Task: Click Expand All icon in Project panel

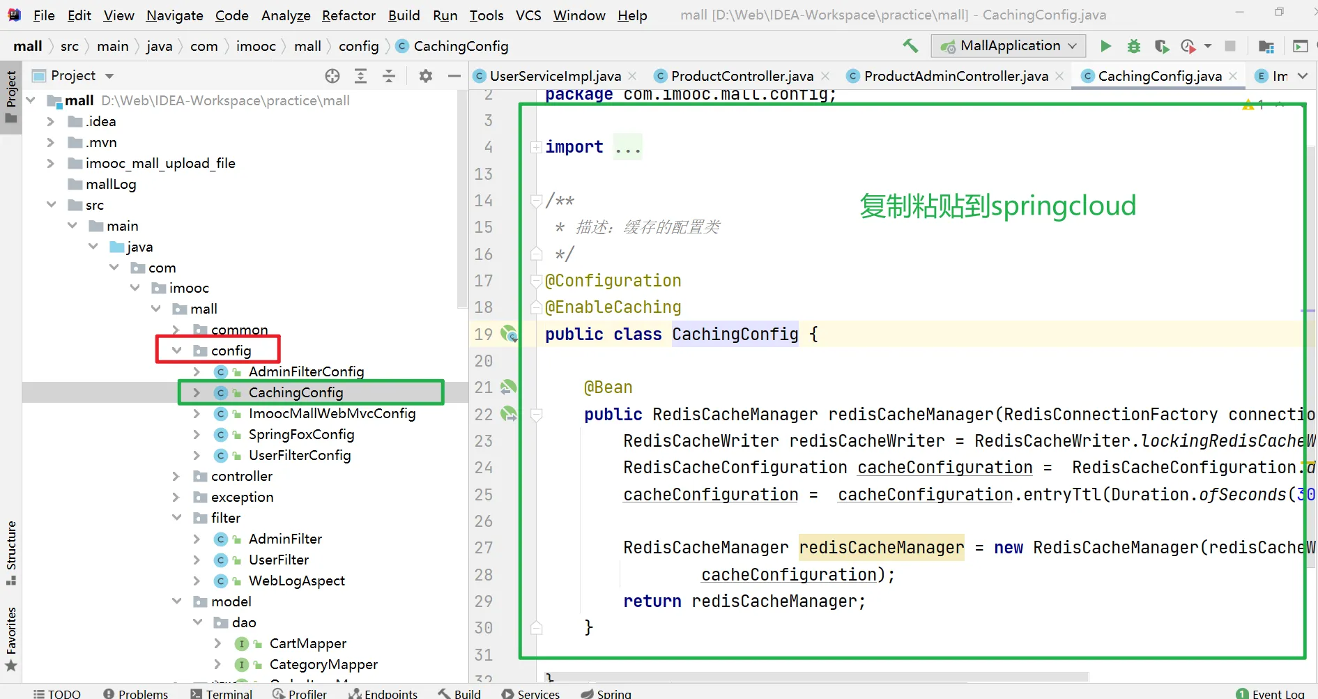Action: (360, 76)
